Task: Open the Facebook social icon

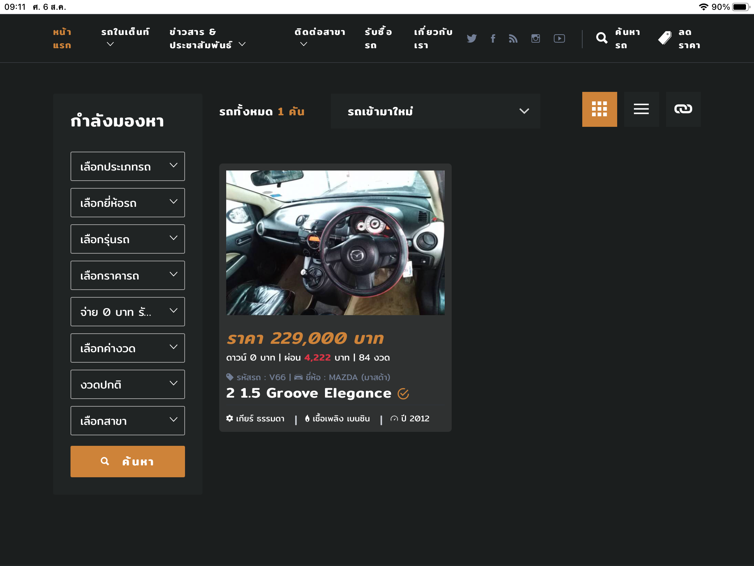Action: (x=493, y=38)
